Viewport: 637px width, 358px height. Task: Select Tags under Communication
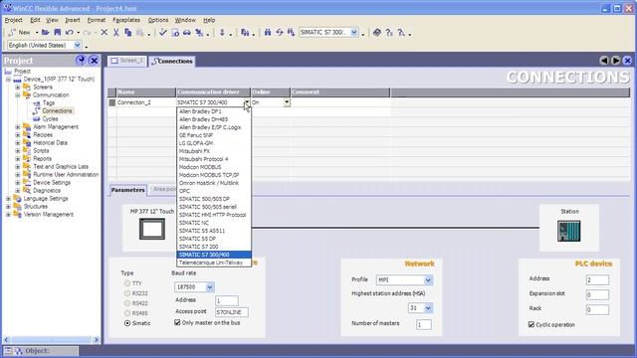click(49, 103)
